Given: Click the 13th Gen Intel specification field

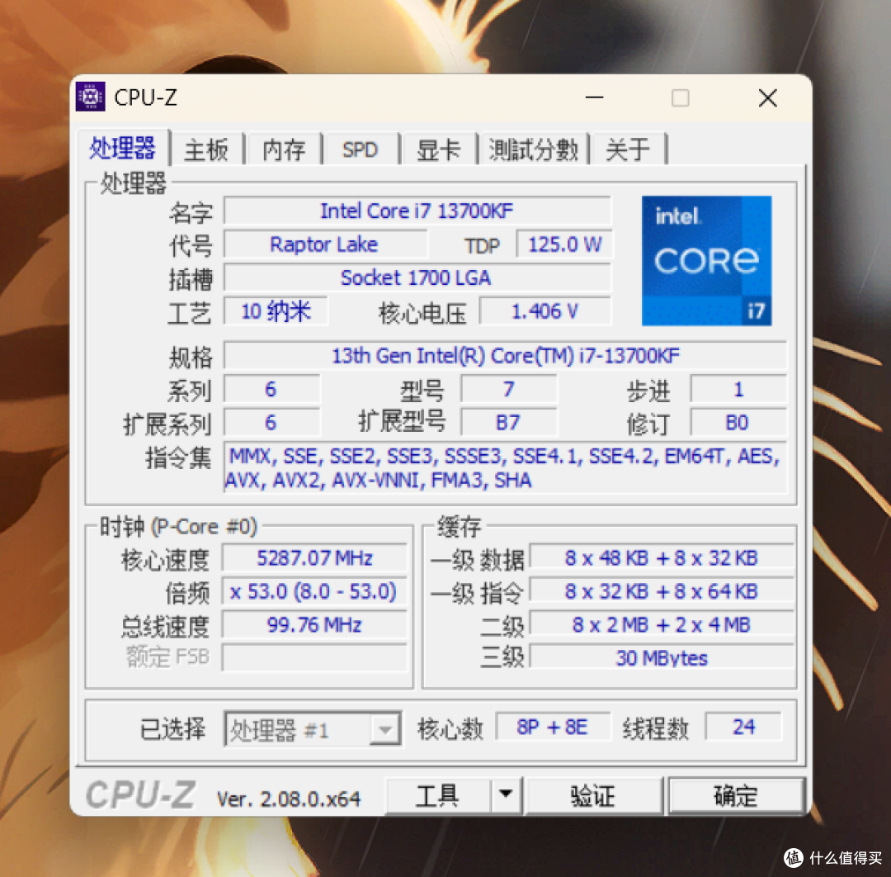Looking at the screenshot, I should click(505, 355).
